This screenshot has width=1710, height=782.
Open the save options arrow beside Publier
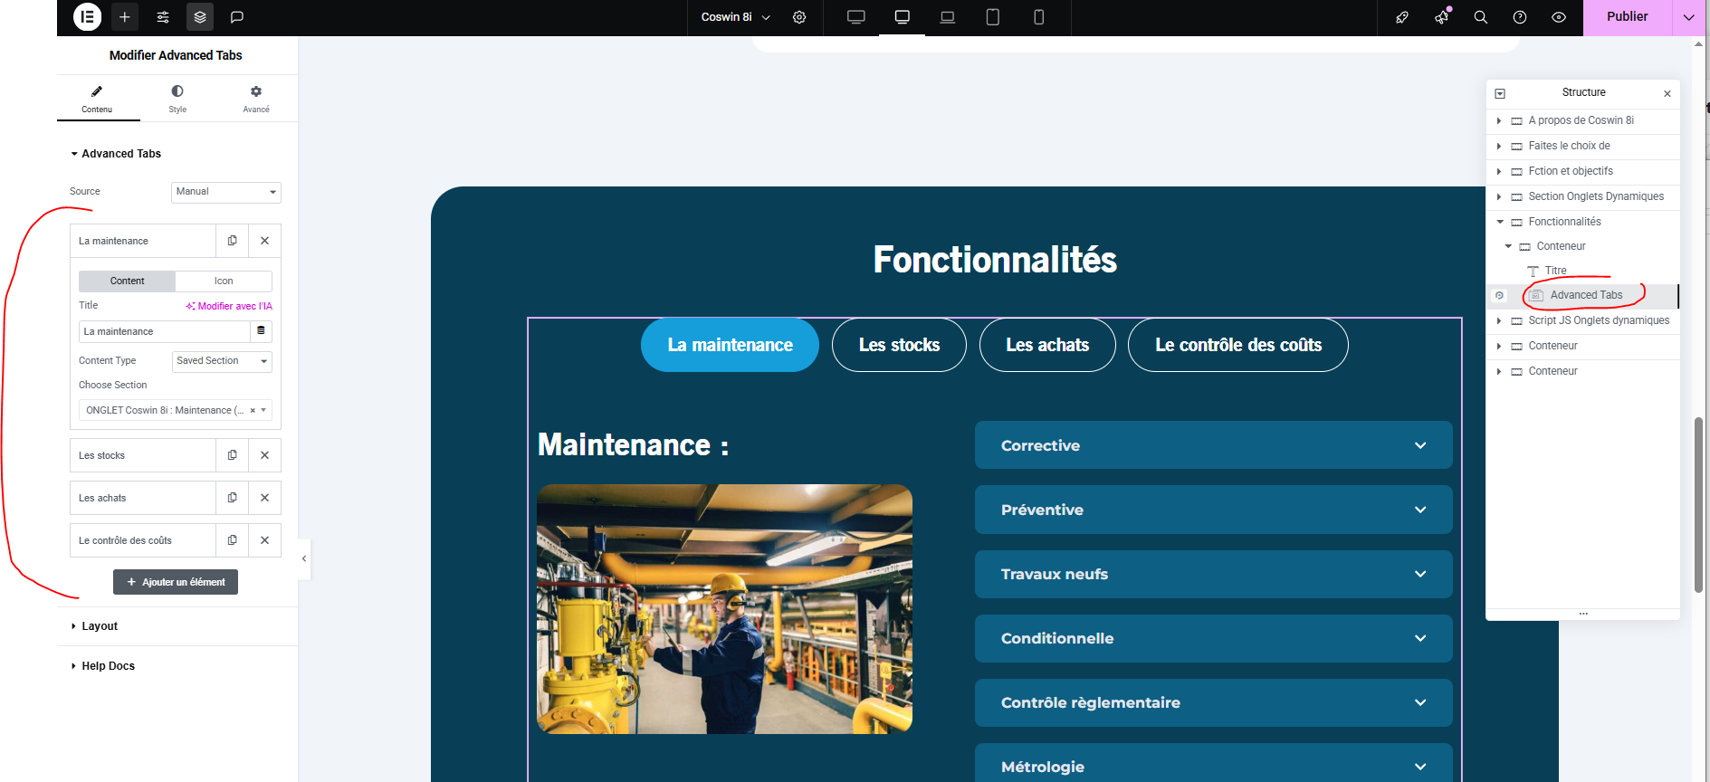pos(1689,17)
